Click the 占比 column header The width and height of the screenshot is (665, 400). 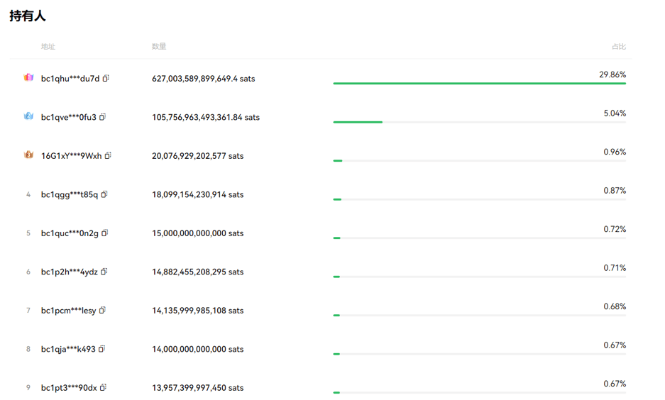coord(618,47)
